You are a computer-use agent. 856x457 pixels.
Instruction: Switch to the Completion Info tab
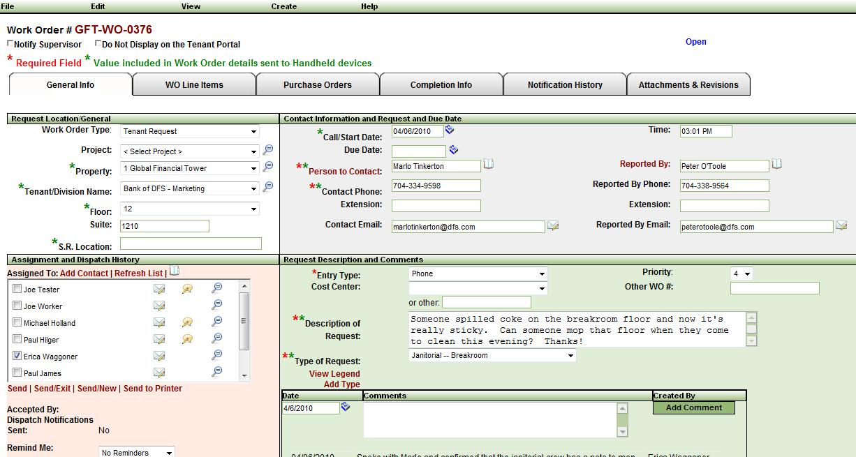click(x=441, y=84)
